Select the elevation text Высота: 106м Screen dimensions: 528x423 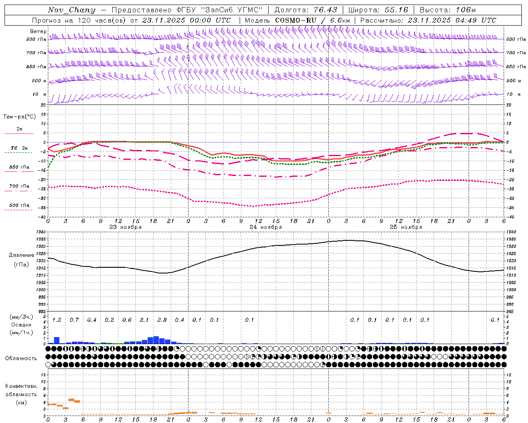tap(448, 10)
